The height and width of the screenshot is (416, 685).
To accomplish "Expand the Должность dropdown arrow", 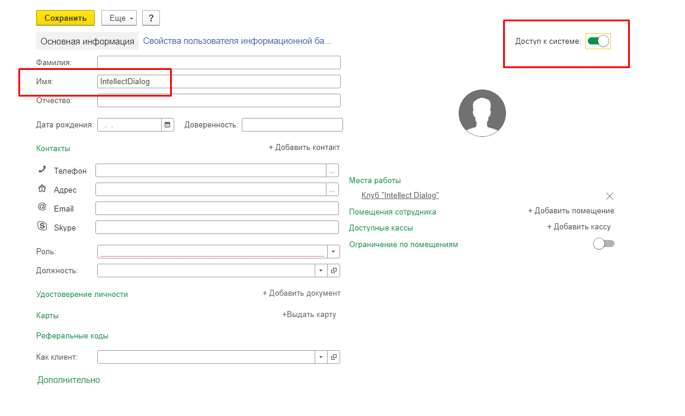I will (321, 270).
